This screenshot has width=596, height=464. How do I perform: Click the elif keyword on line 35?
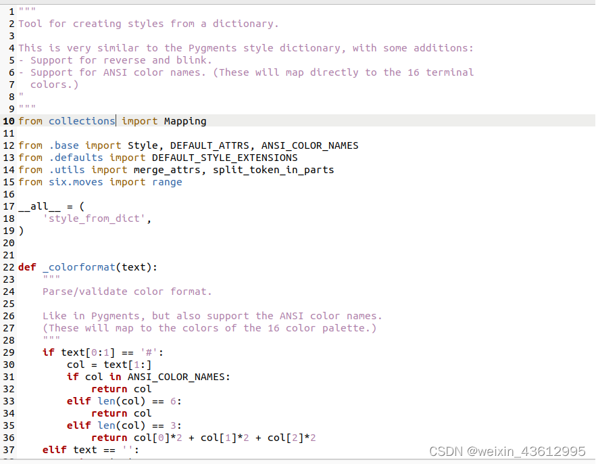point(78,425)
